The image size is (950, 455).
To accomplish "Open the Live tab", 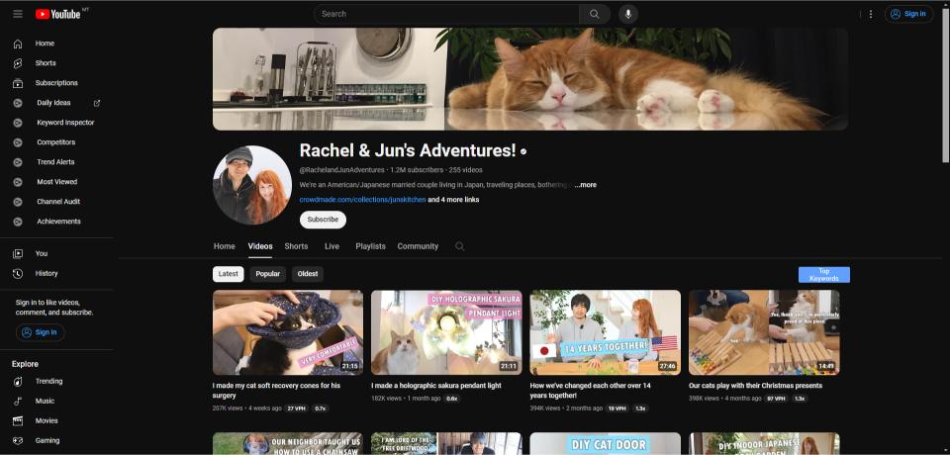I will pos(332,246).
